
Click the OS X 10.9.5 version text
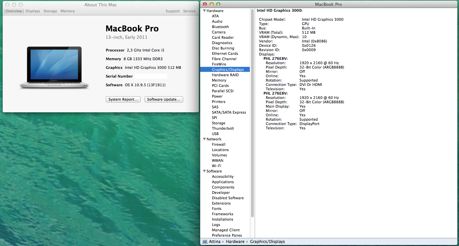(x=145, y=85)
